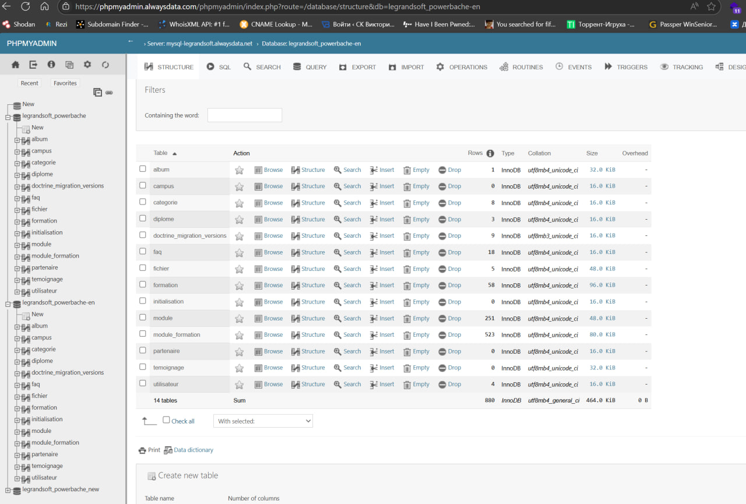The image size is (746, 504).
Task: Click the Rows info help icon
Action: click(x=490, y=153)
